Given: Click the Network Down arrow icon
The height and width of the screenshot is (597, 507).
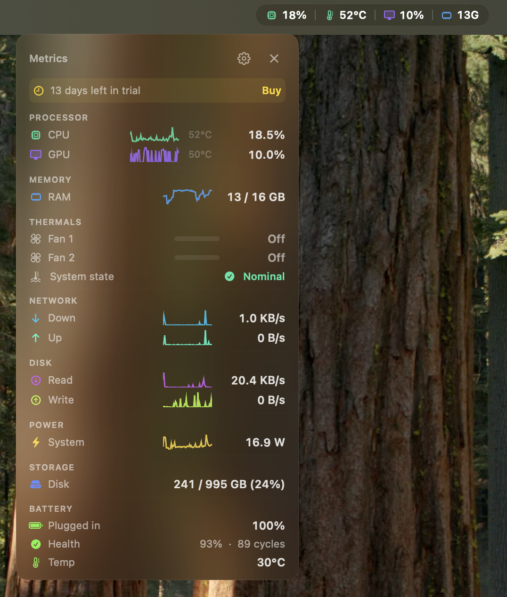Looking at the screenshot, I should (x=36, y=318).
